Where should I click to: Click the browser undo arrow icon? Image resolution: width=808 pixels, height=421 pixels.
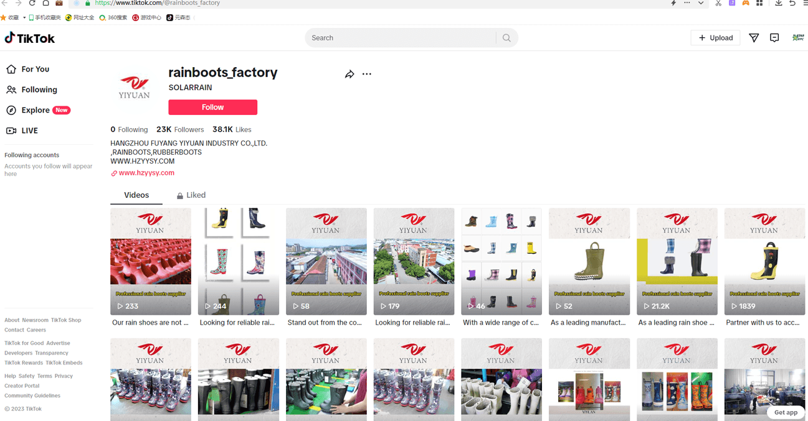click(x=792, y=3)
